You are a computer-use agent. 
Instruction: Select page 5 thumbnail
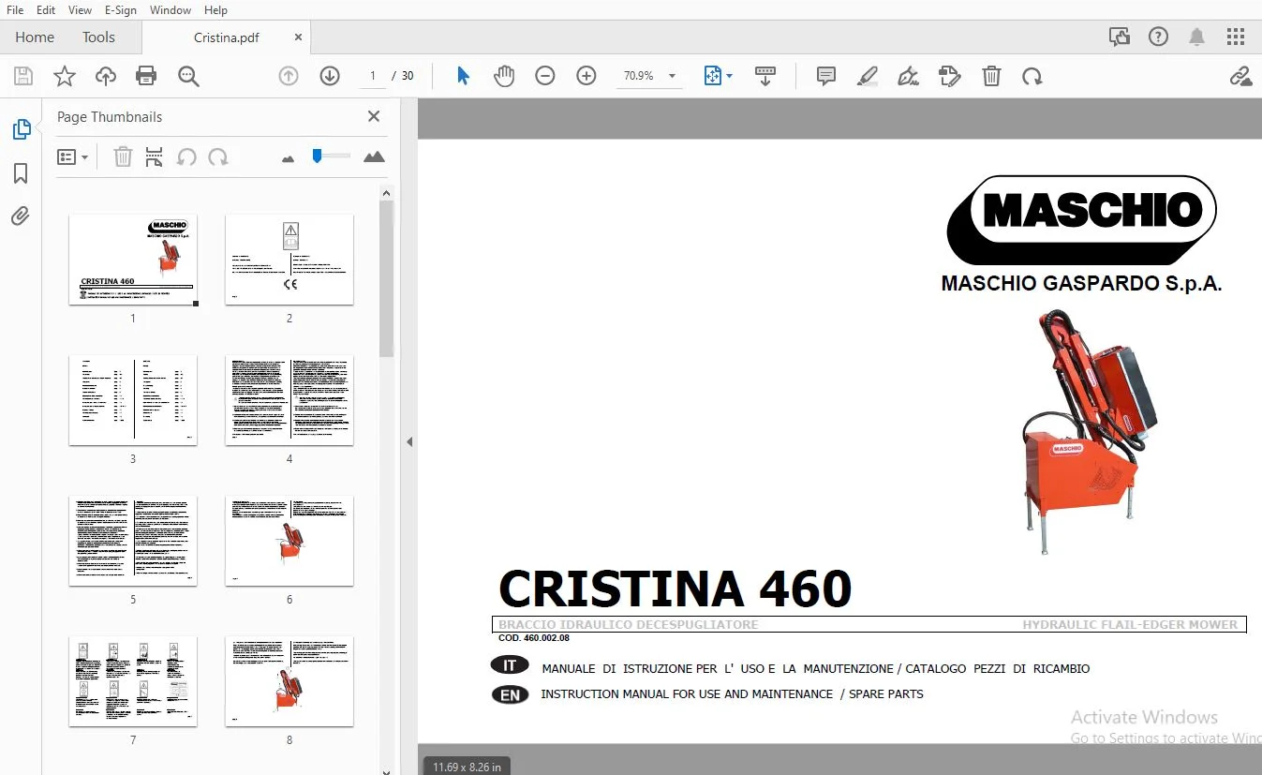tap(133, 541)
